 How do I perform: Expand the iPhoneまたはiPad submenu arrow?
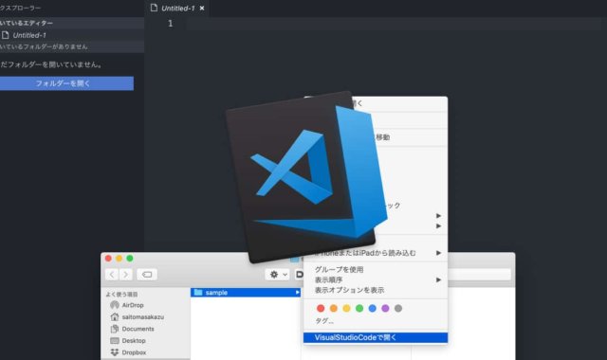click(438, 253)
